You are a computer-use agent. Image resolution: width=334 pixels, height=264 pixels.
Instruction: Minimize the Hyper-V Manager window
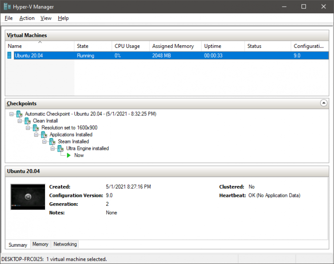[284, 7]
